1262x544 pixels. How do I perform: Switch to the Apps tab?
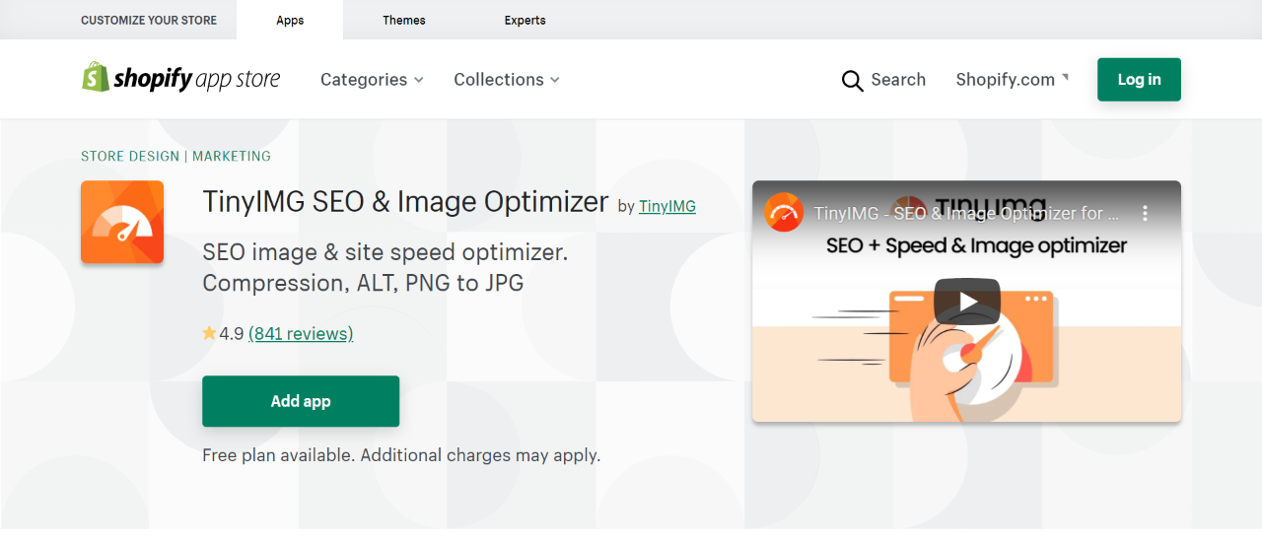pos(290,20)
